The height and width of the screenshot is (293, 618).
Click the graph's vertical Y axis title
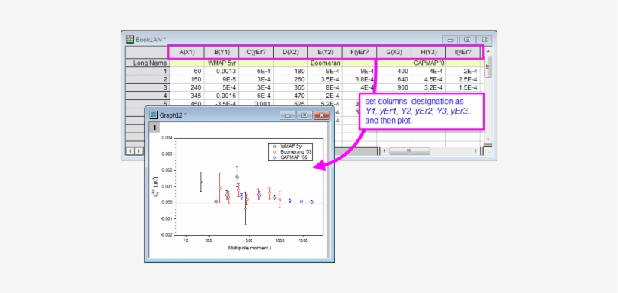(155, 186)
